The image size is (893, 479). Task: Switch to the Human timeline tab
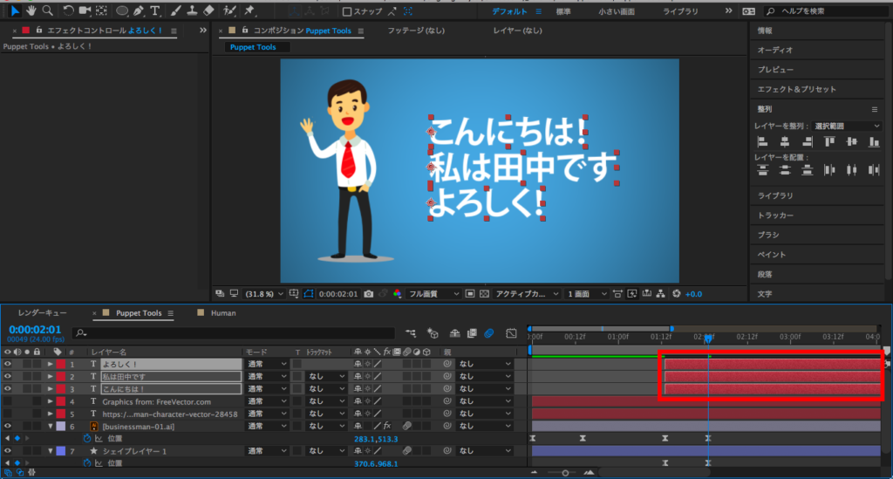(x=224, y=312)
